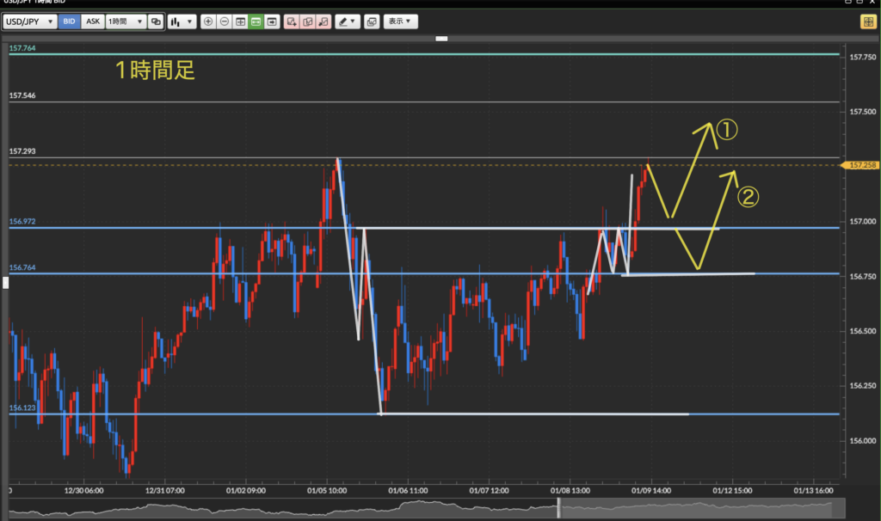Image resolution: width=881 pixels, height=521 pixels.
Task: Open the 1時間 timeframe dropdown
Action: [125, 21]
